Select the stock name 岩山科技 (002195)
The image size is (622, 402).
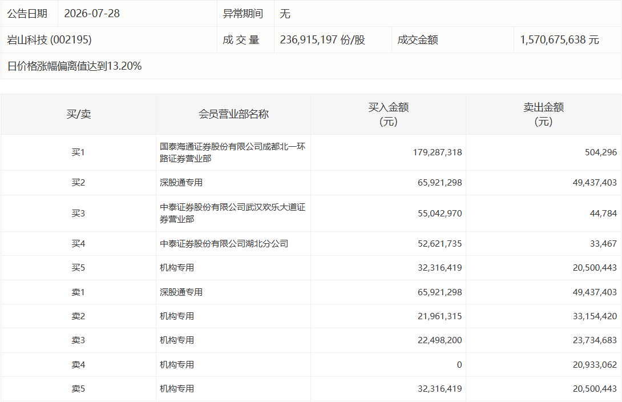49,39
